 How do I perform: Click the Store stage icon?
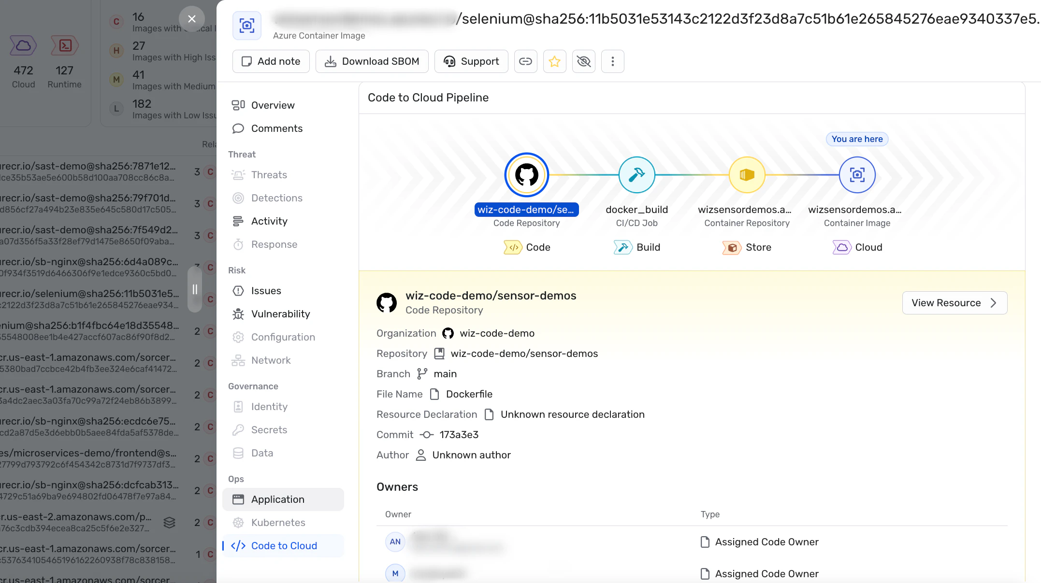tap(732, 247)
